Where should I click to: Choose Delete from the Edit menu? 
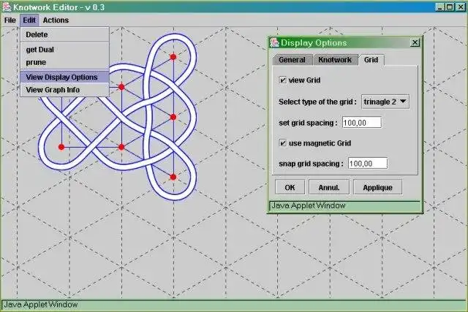coord(65,34)
